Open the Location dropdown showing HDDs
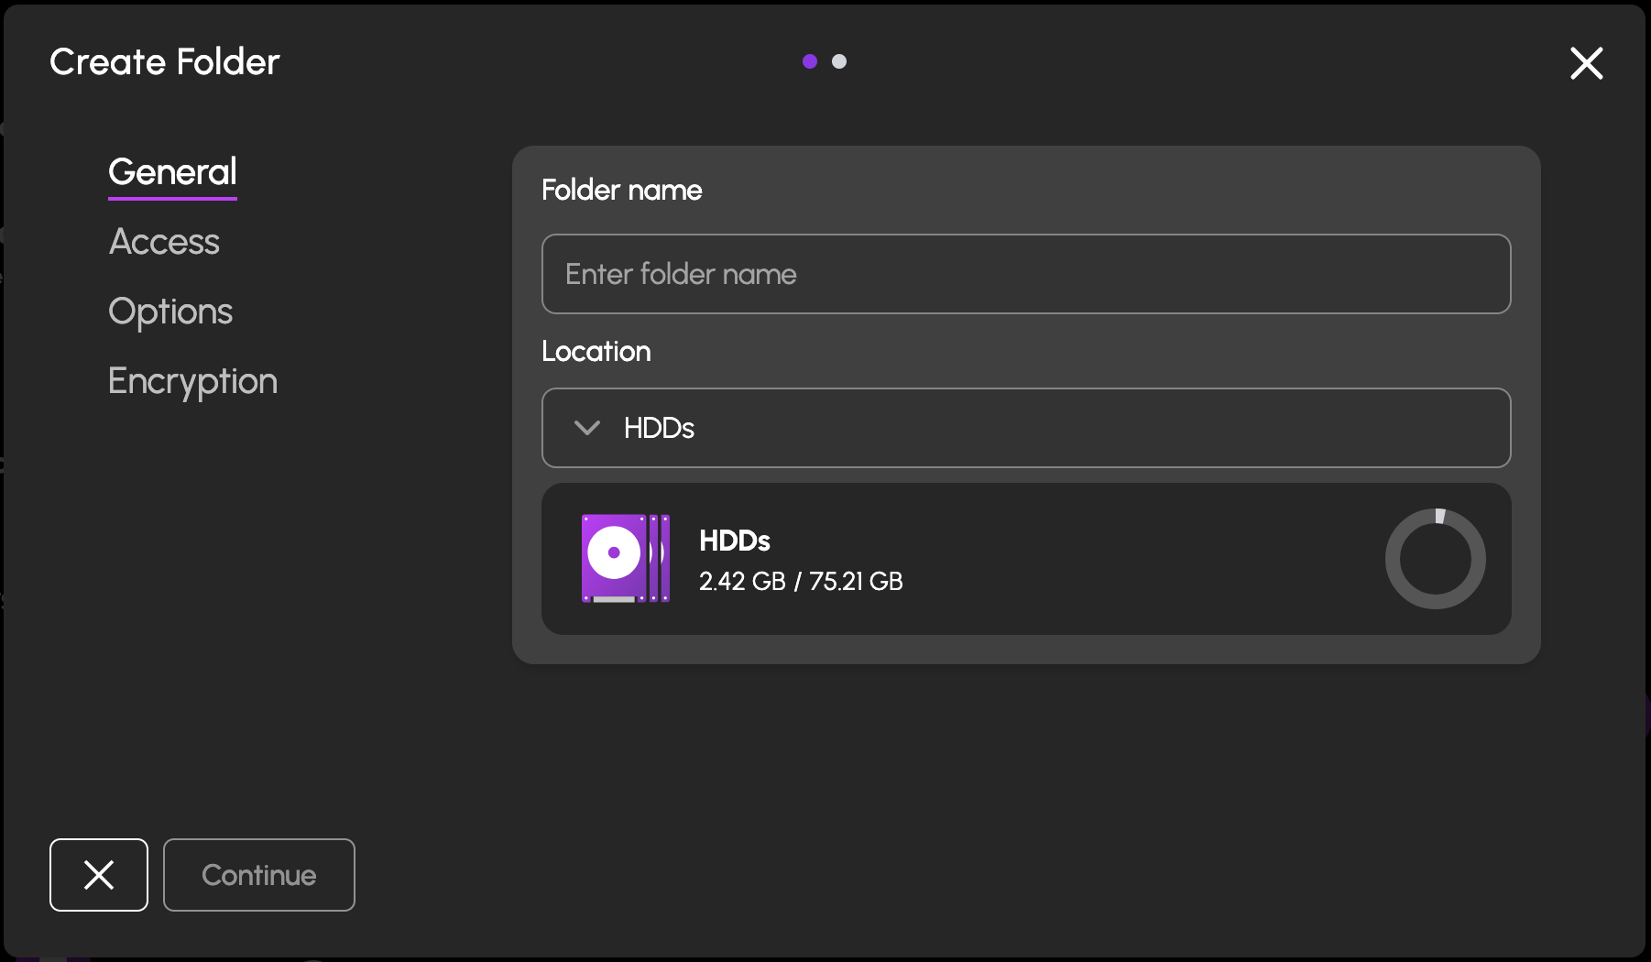This screenshot has width=1651, height=962. 1025,428
